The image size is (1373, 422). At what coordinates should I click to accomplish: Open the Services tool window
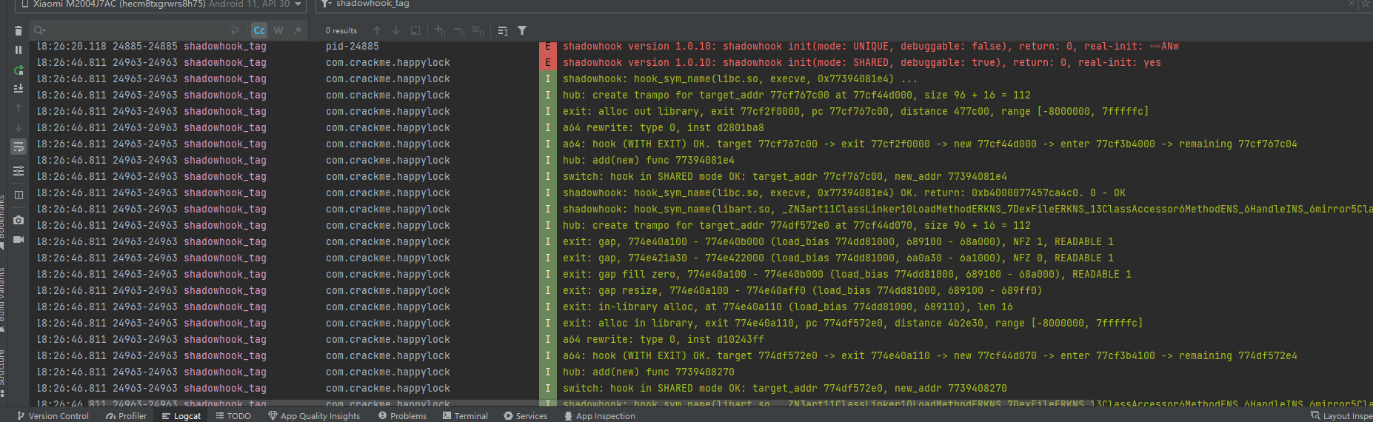tap(526, 415)
